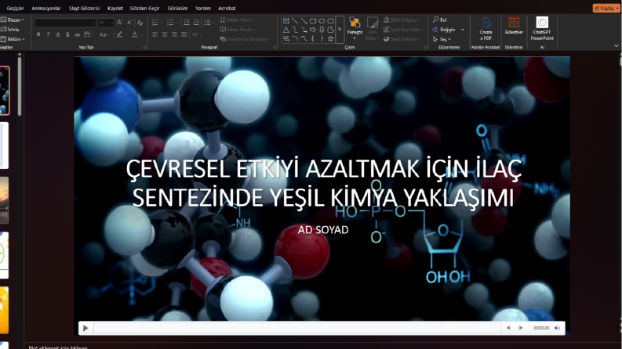Select the straight Line shape
Screen dimensions: 622x349
click(295, 20)
